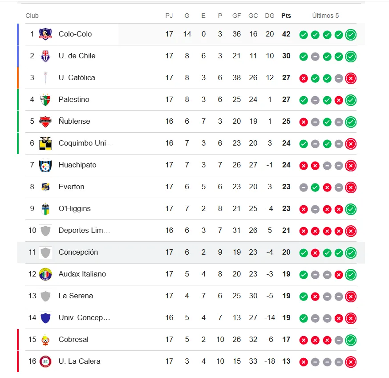Click U. Católica's most recent loss indicator
389x378 pixels.
point(351,78)
